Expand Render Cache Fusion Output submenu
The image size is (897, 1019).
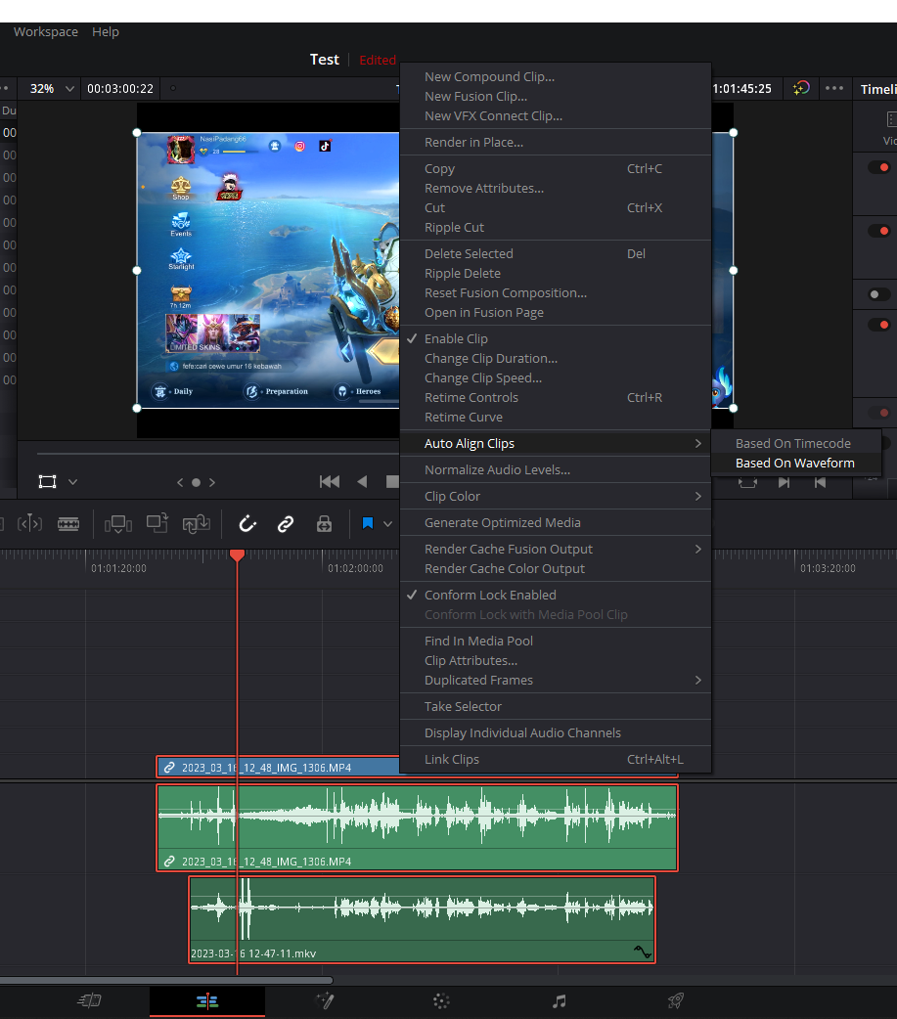(555, 550)
